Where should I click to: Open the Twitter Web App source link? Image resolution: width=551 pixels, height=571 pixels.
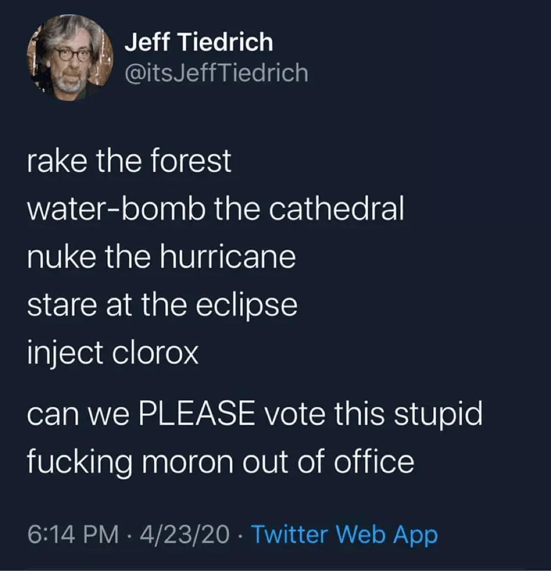pos(344,535)
